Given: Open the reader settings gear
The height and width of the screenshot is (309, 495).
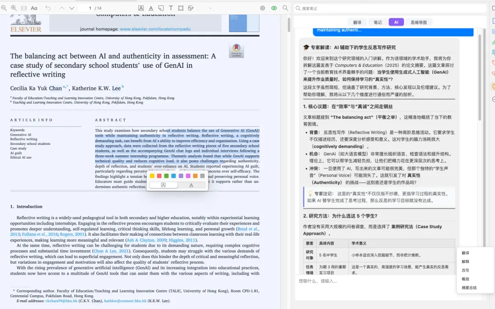Looking at the screenshot, I should 262,8.
